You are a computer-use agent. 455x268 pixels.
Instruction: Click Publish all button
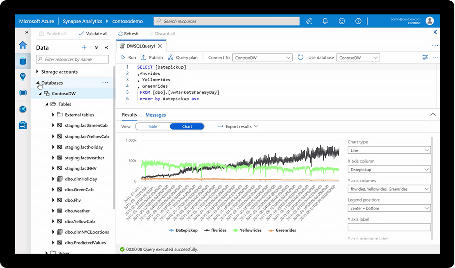(52, 33)
